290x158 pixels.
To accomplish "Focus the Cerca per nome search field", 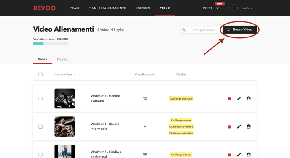I will point(201,30).
